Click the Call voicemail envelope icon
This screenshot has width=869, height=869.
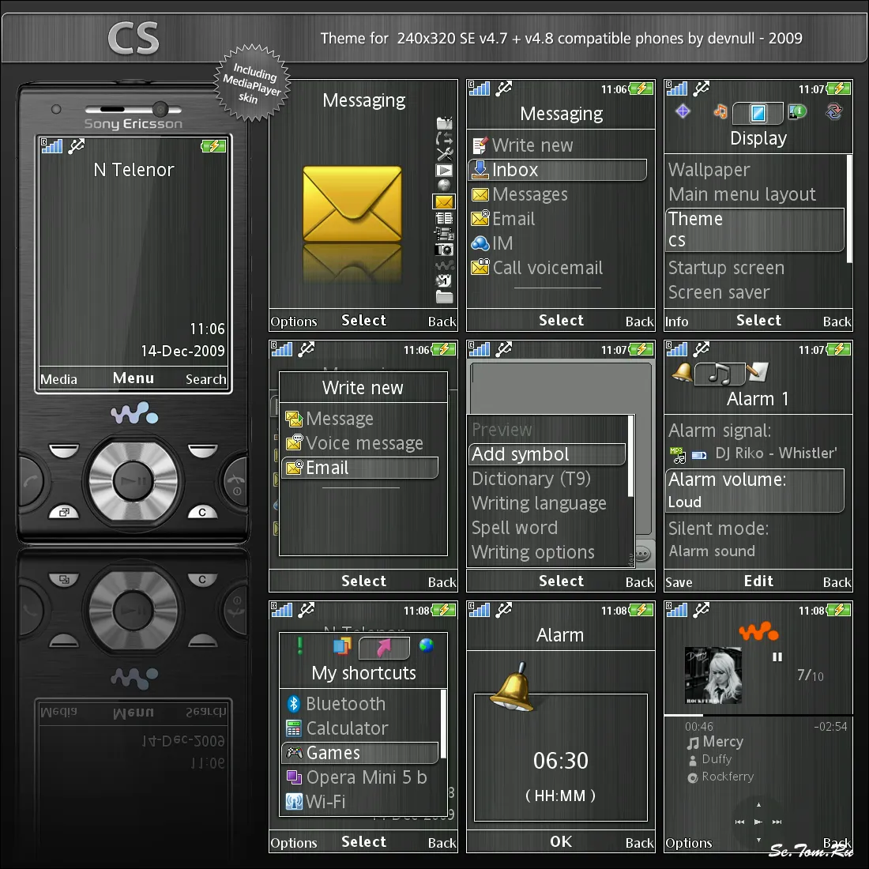pyautogui.click(x=480, y=267)
